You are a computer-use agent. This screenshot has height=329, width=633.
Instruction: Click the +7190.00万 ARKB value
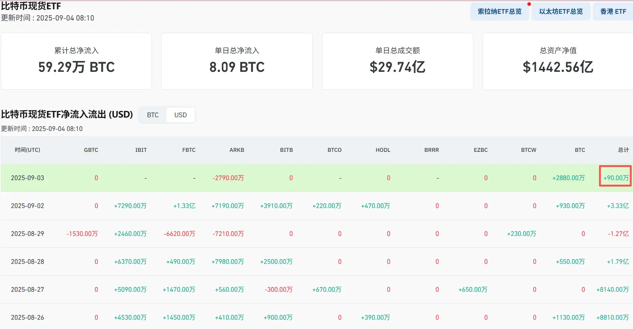coord(228,206)
